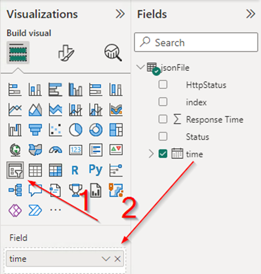Choose the Card 123 visual
The width and height of the screenshot is (261, 274).
(x=76, y=150)
